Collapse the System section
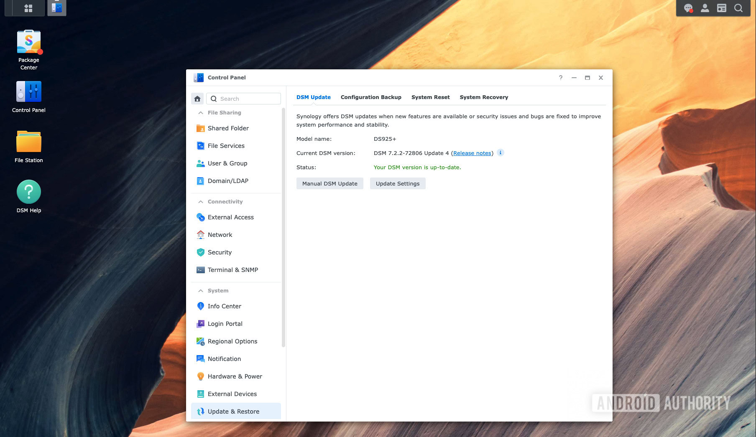Screen dimensions: 756x437 point(200,290)
